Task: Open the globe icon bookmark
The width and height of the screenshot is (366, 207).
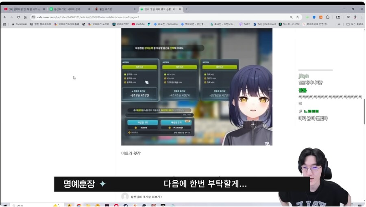Action: point(83,24)
